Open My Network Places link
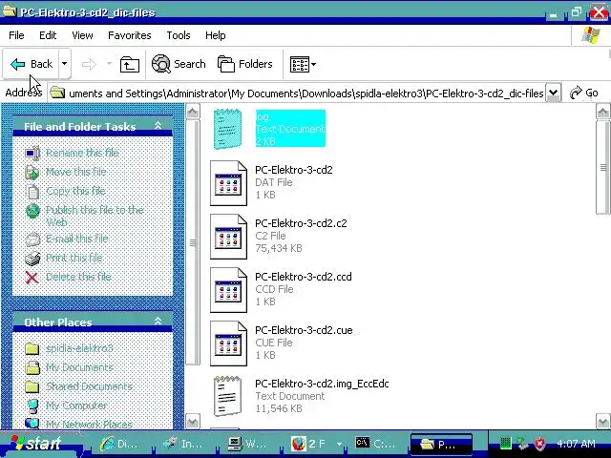 pos(89,424)
